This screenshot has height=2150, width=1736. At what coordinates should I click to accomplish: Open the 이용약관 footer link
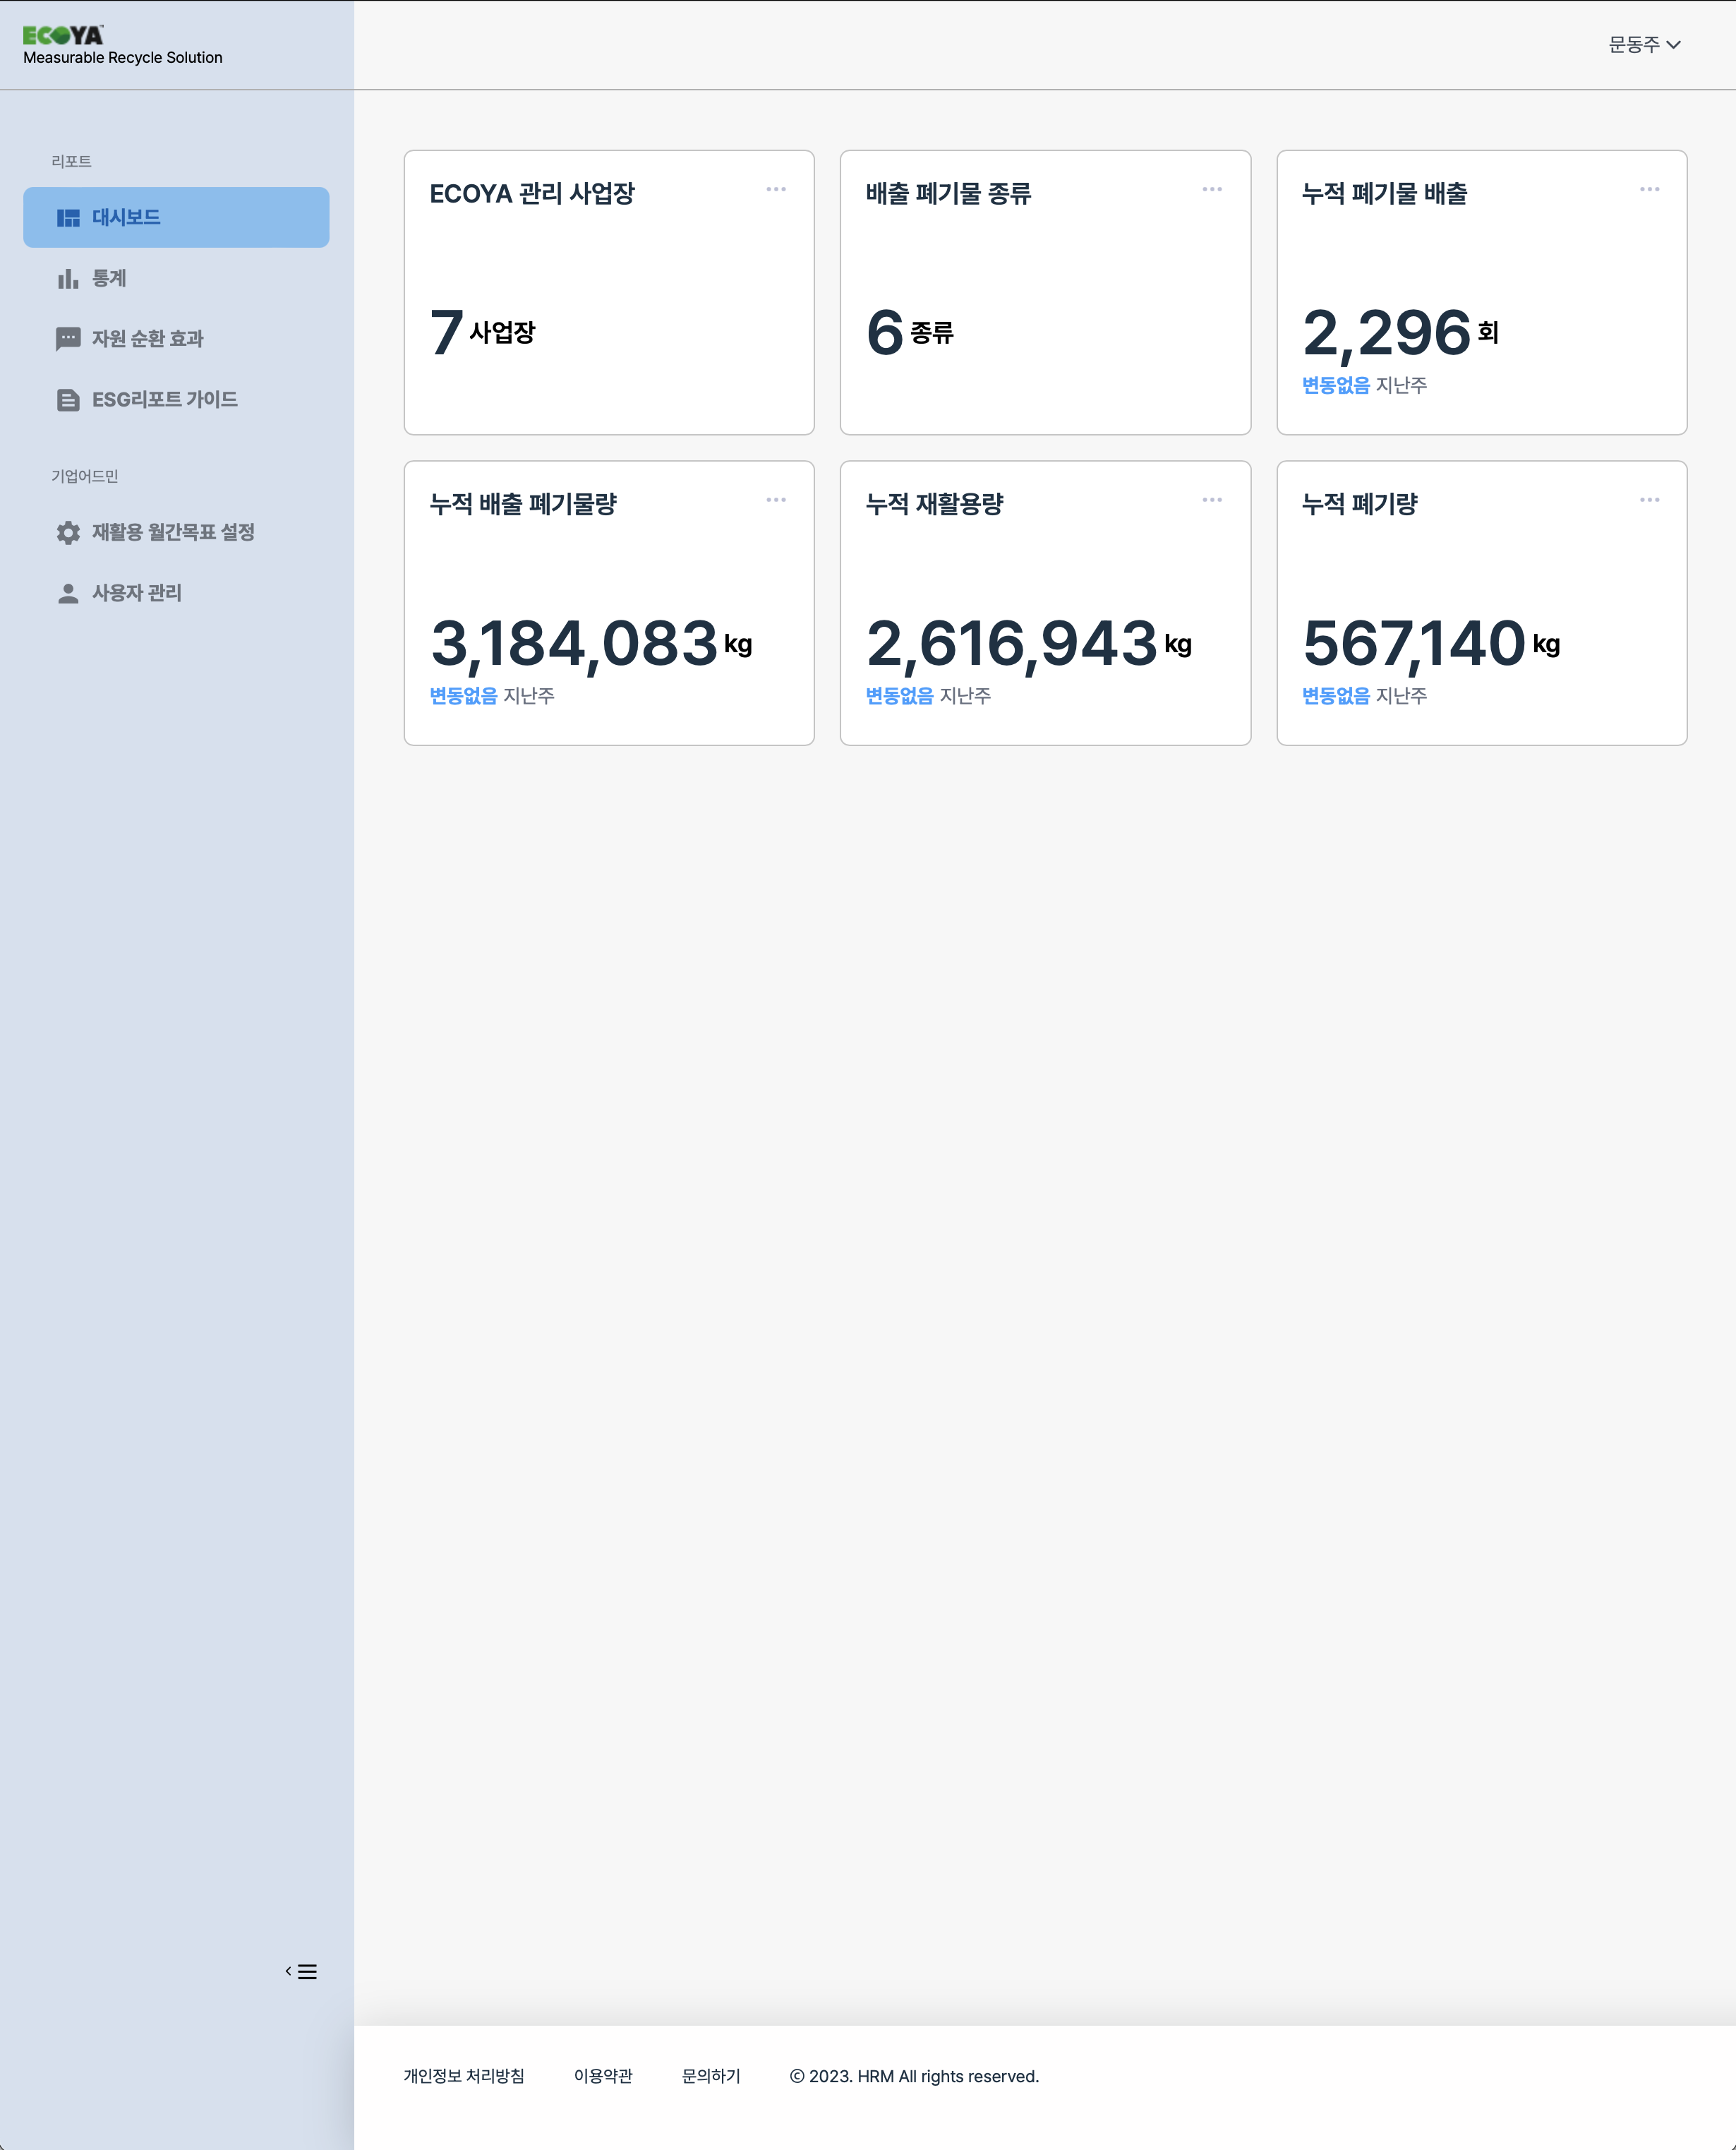coord(603,2076)
